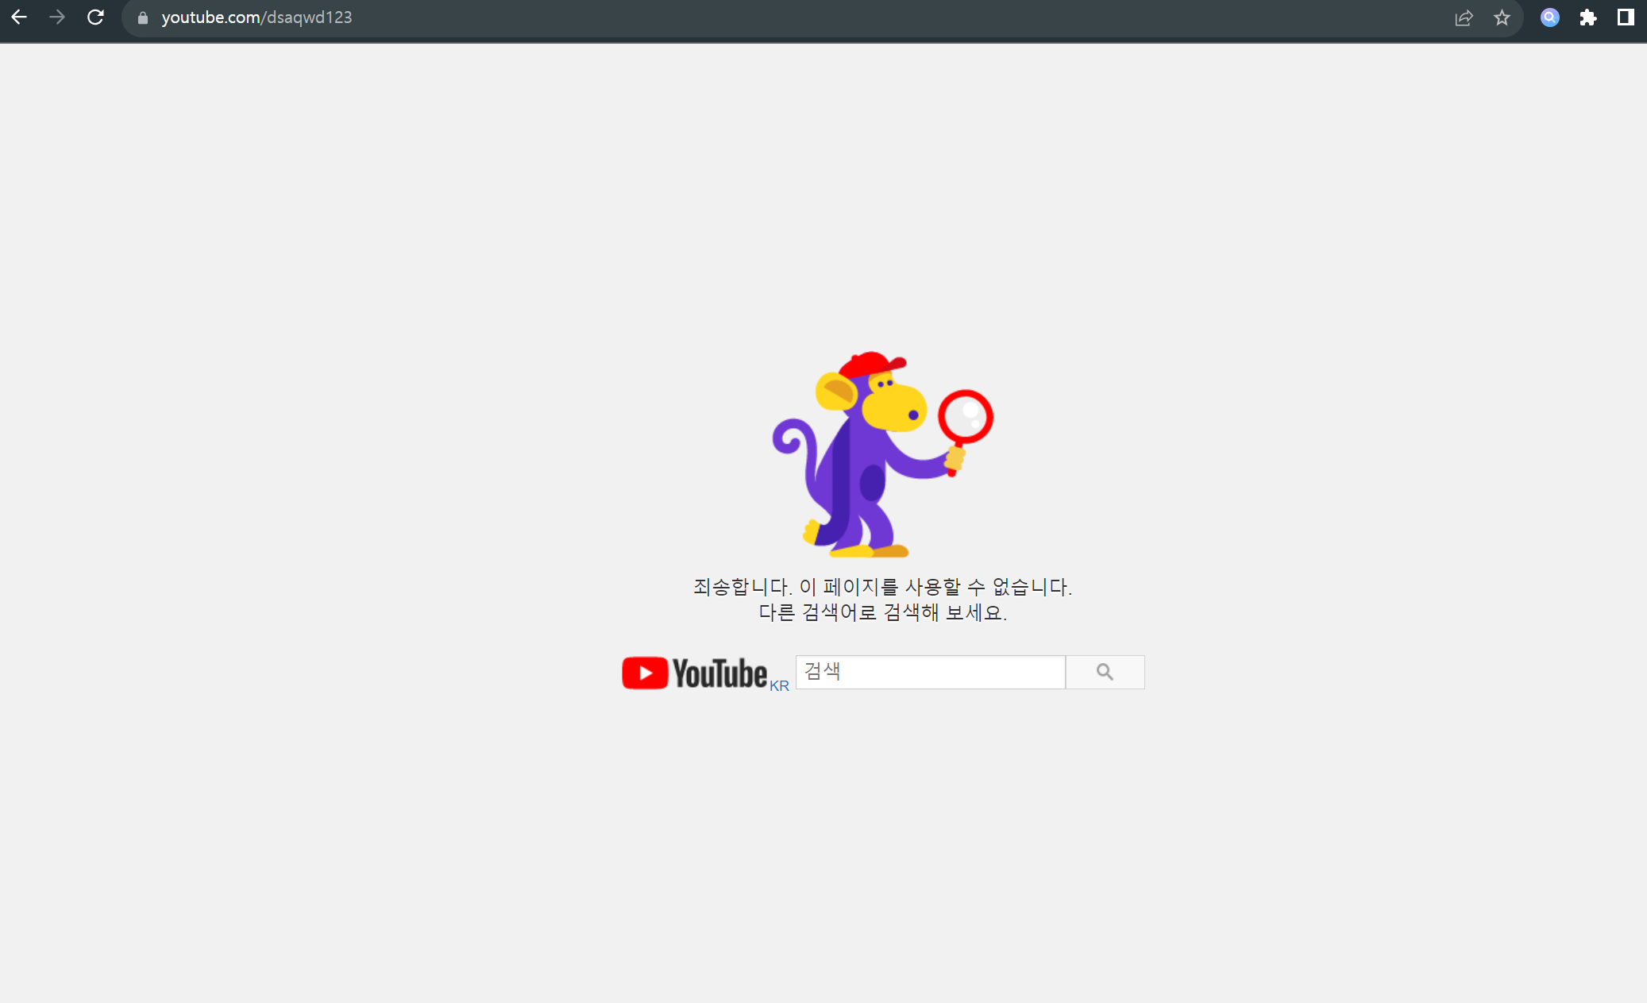
Task: Open the share this page icon
Action: (1464, 17)
